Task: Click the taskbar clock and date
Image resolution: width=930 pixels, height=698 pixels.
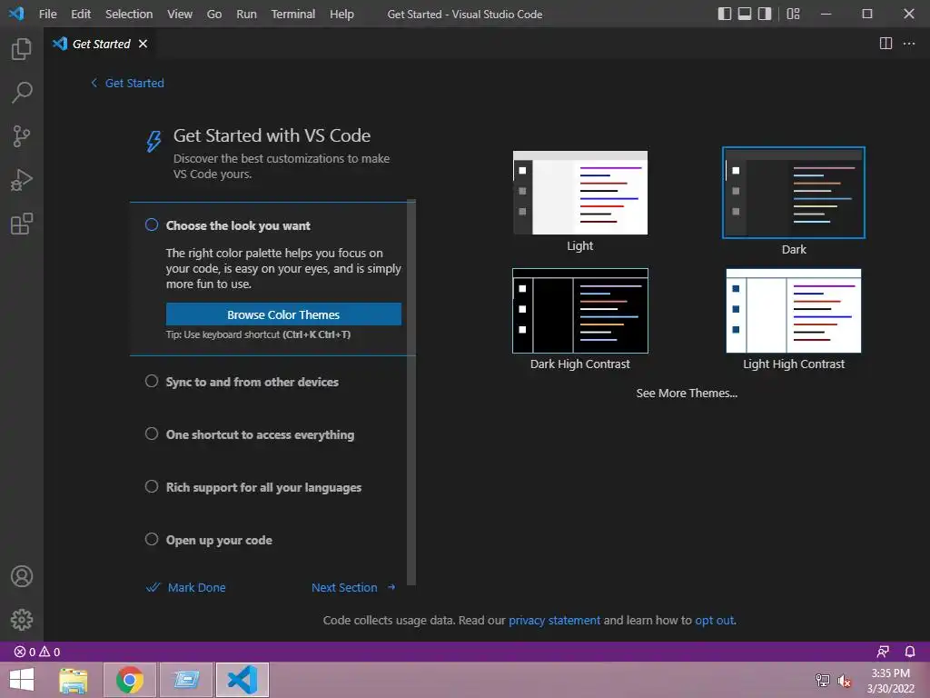Action: click(x=890, y=681)
